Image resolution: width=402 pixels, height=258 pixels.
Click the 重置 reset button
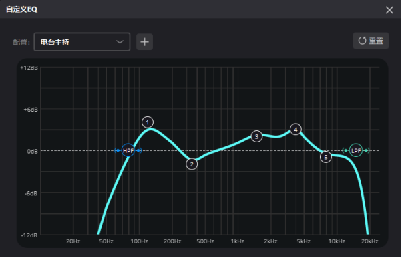[x=371, y=41]
